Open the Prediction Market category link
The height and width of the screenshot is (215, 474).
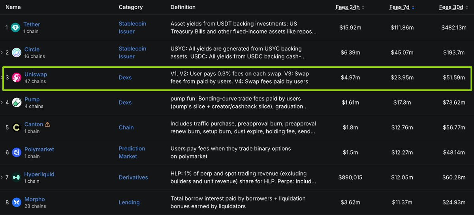tap(132, 152)
